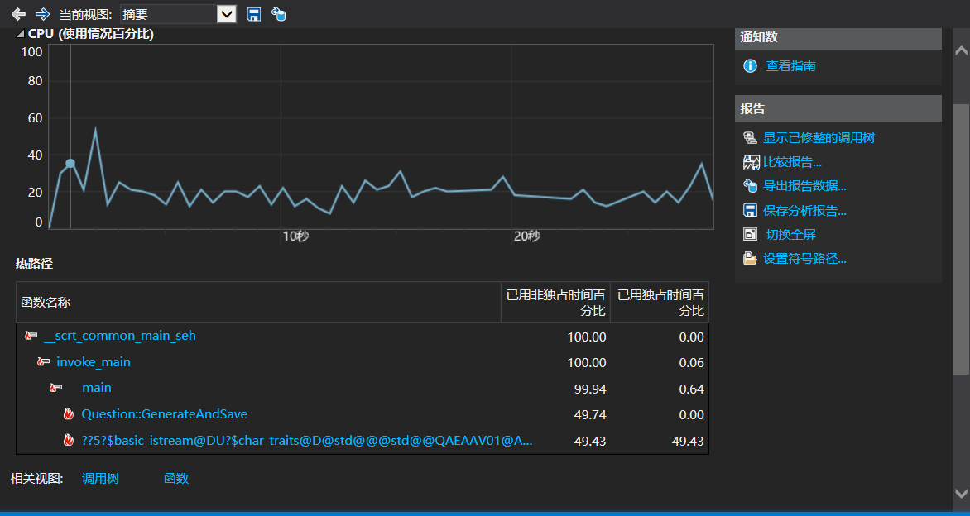Open the 导出报告数据... link

pyautogui.click(x=804, y=185)
